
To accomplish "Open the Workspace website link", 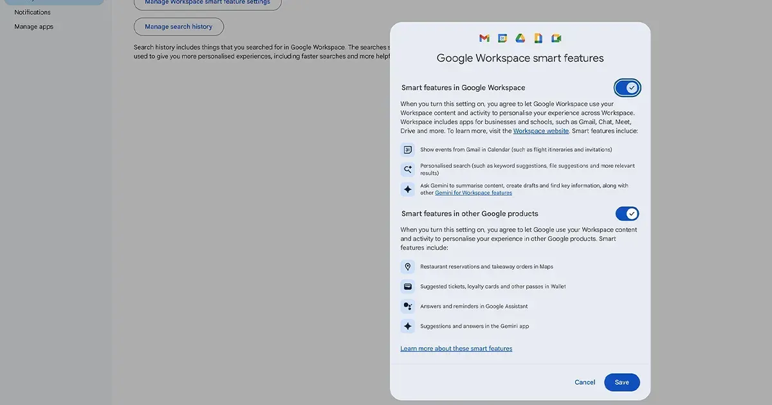I will pyautogui.click(x=540, y=130).
